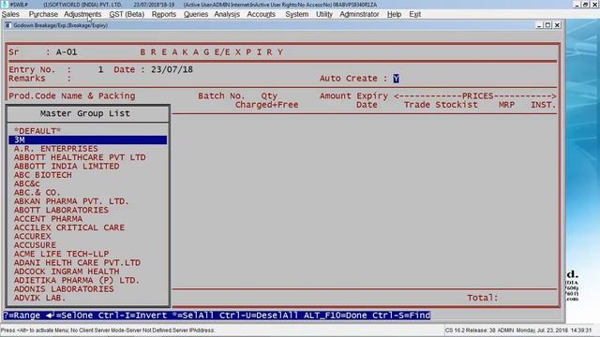Select ACCILEX CRITICAL CARE
The image size is (600, 337).
[87, 227]
